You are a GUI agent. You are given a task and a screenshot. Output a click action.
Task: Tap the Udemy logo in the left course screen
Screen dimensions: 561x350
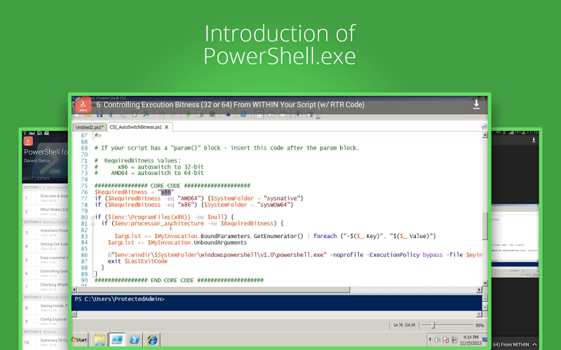(x=28, y=141)
